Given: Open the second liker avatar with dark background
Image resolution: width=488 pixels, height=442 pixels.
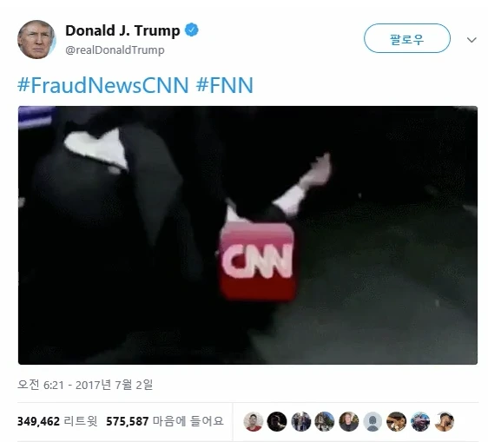Looking at the screenshot, I should click(277, 421).
